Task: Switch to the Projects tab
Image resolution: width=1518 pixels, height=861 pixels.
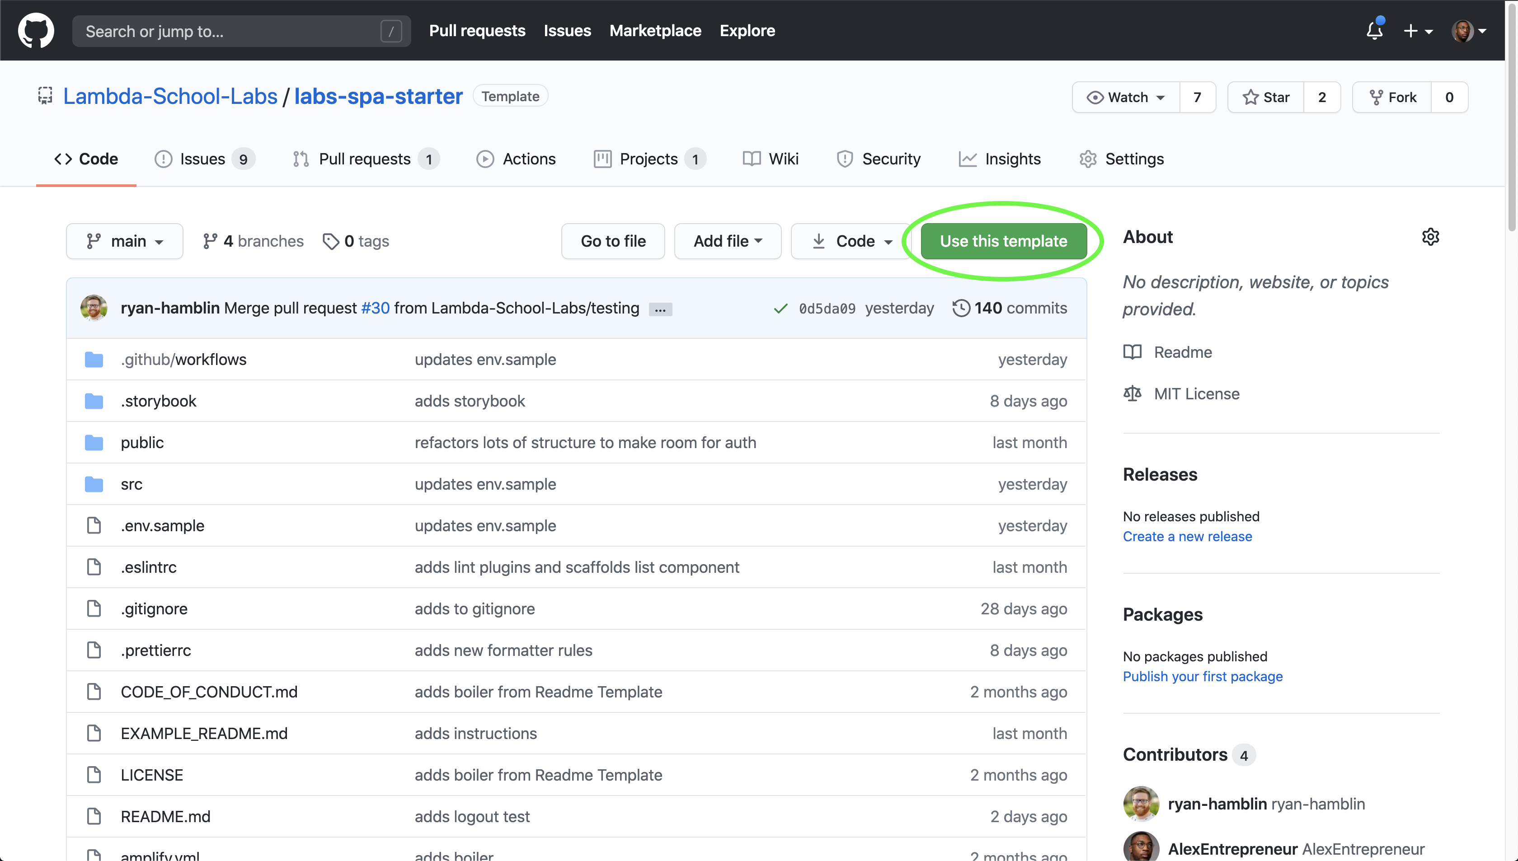Action: tap(649, 159)
